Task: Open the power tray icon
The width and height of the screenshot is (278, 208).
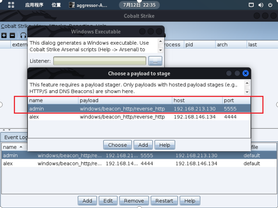Action: pyautogui.click(x=270, y=5)
